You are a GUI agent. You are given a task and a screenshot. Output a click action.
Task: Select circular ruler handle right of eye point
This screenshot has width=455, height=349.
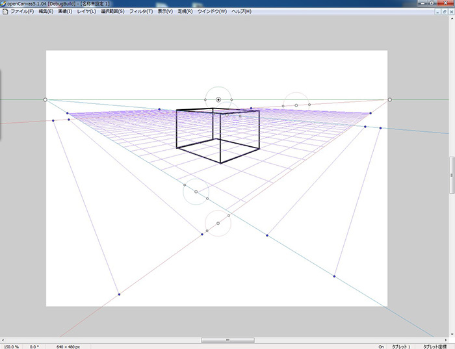pos(296,105)
